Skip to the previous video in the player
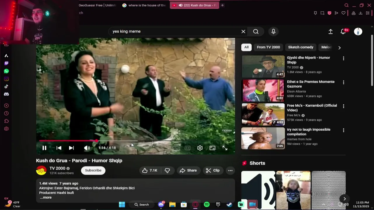The width and height of the screenshot is (374, 210). tap(59, 148)
